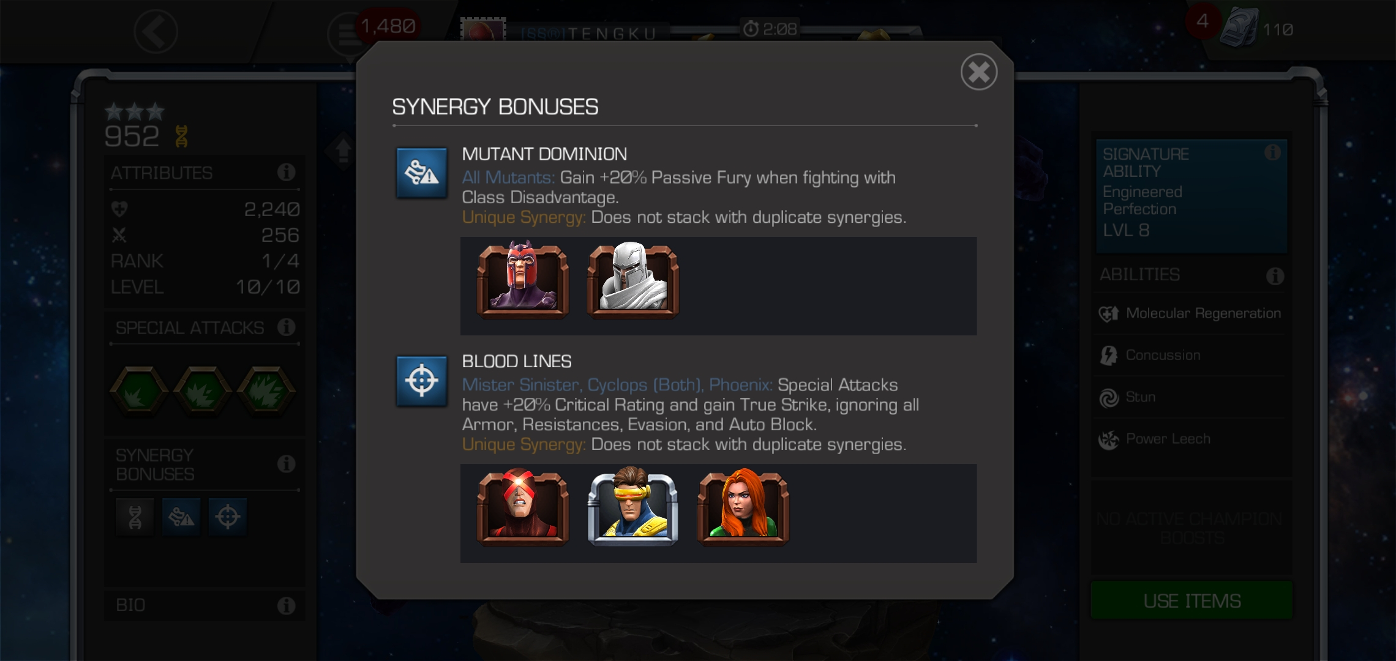Select the white Magneto champion portrait
This screenshot has height=661, width=1396.
coord(632,280)
